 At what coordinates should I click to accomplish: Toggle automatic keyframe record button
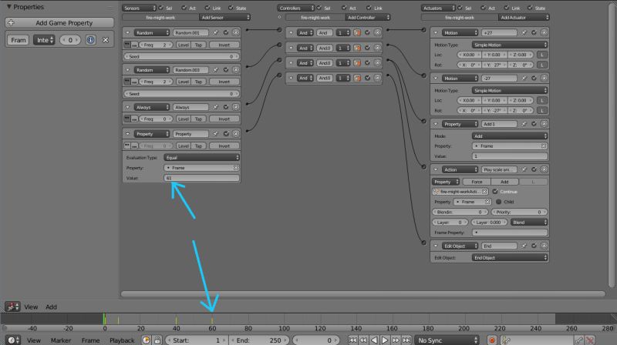pos(492,340)
